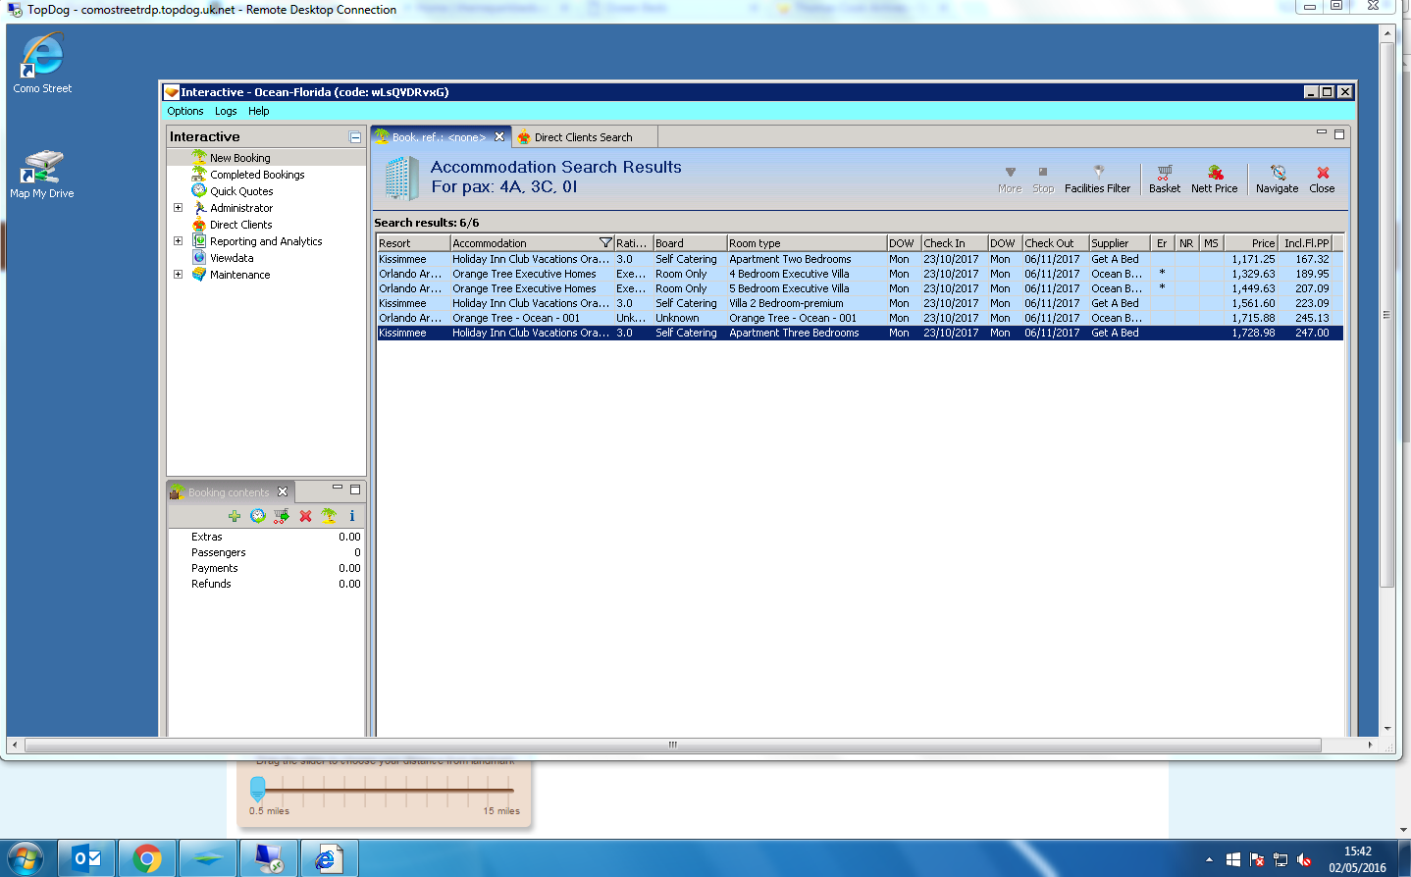Screen dimensions: 1411x877
Task: Open Completed Bookings
Action: pos(257,175)
